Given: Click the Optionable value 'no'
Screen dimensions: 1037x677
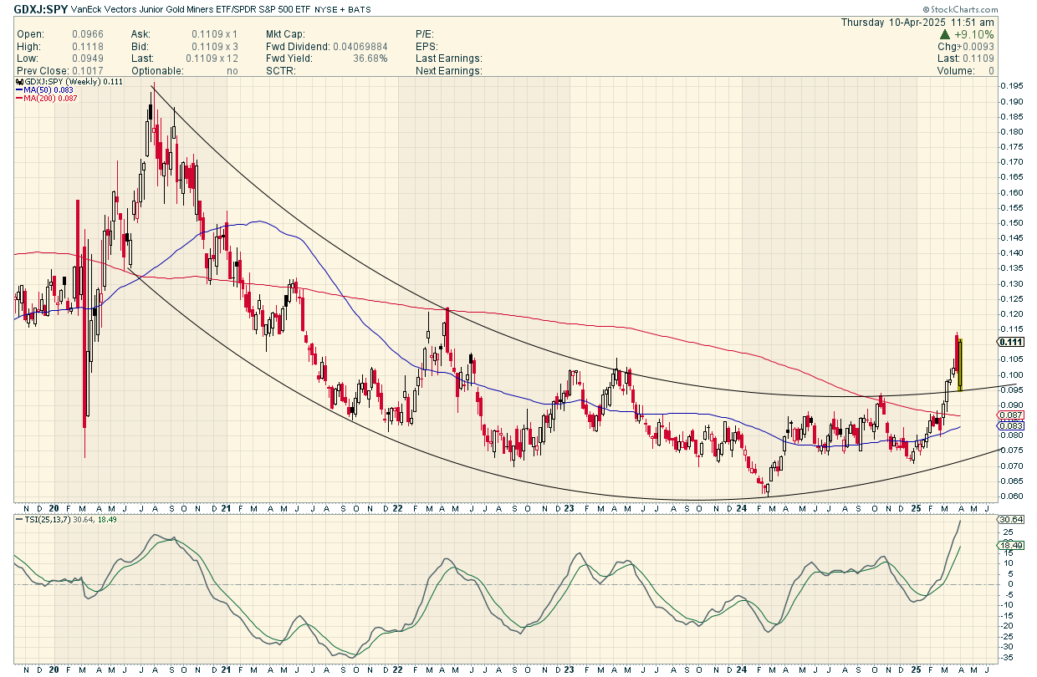Looking at the screenshot, I should tap(232, 71).
